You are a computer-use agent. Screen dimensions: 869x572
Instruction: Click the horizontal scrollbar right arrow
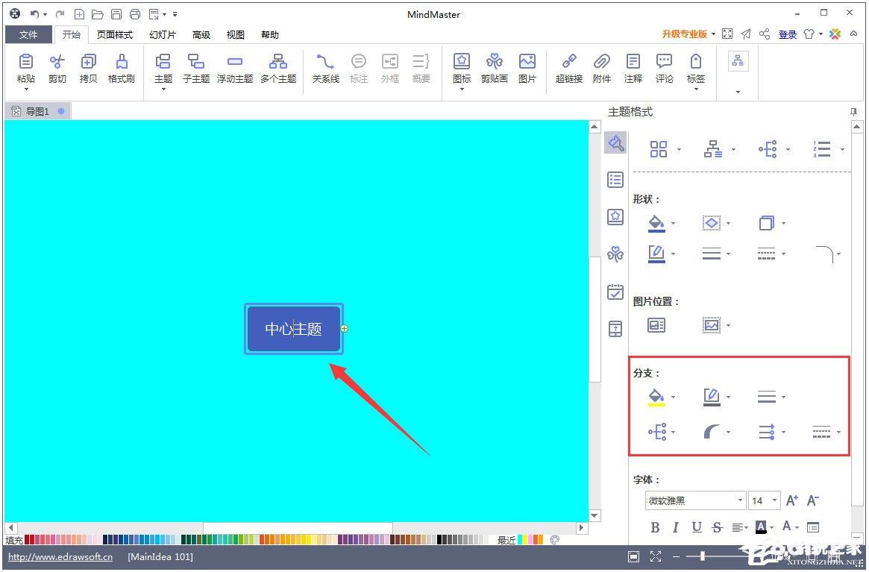581,528
